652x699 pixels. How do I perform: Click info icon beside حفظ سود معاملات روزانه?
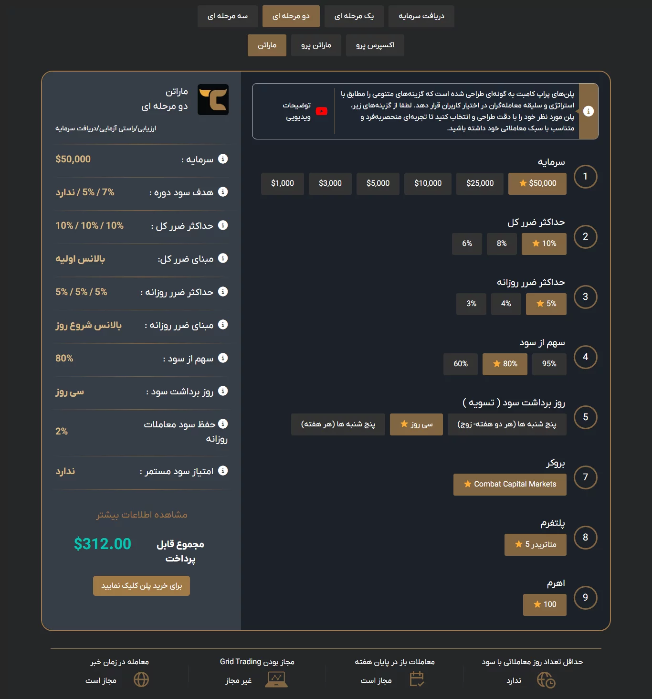223,424
